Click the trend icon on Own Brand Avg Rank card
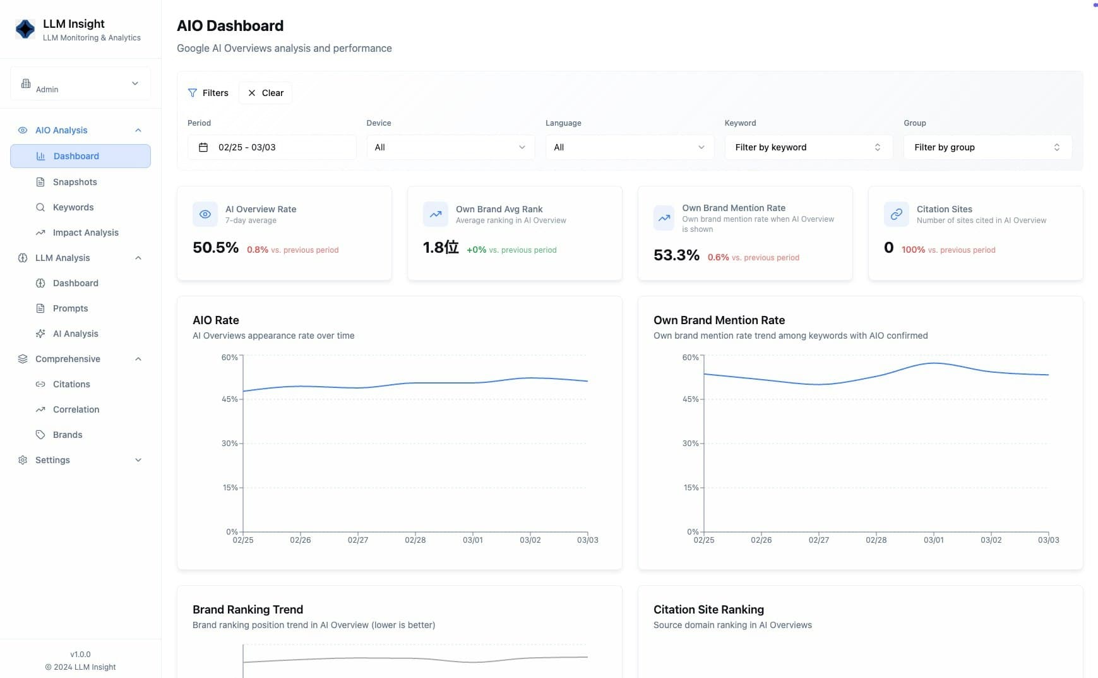The image size is (1098, 678). point(436,214)
